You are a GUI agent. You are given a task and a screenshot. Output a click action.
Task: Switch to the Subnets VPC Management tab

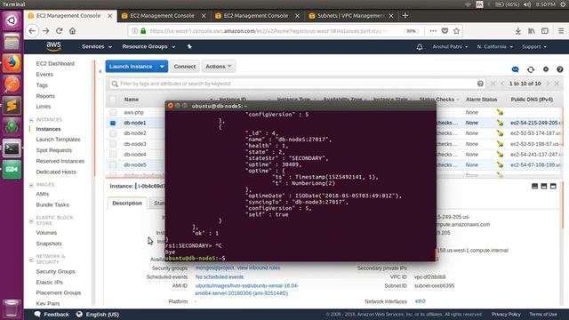[350, 16]
